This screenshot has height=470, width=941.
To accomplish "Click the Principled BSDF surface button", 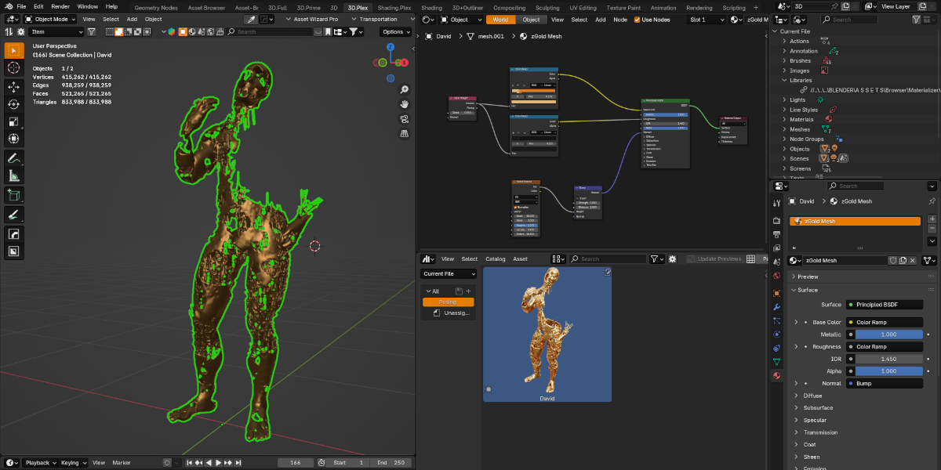I will click(x=885, y=305).
